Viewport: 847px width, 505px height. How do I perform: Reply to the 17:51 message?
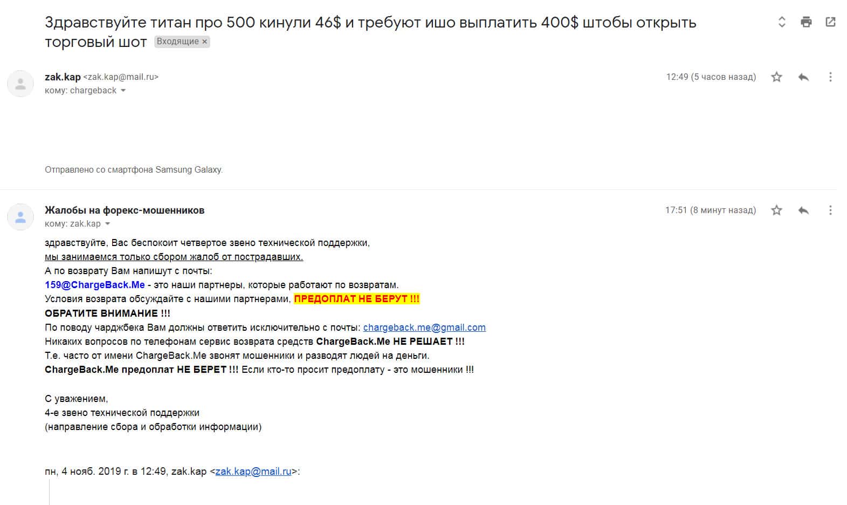803,210
